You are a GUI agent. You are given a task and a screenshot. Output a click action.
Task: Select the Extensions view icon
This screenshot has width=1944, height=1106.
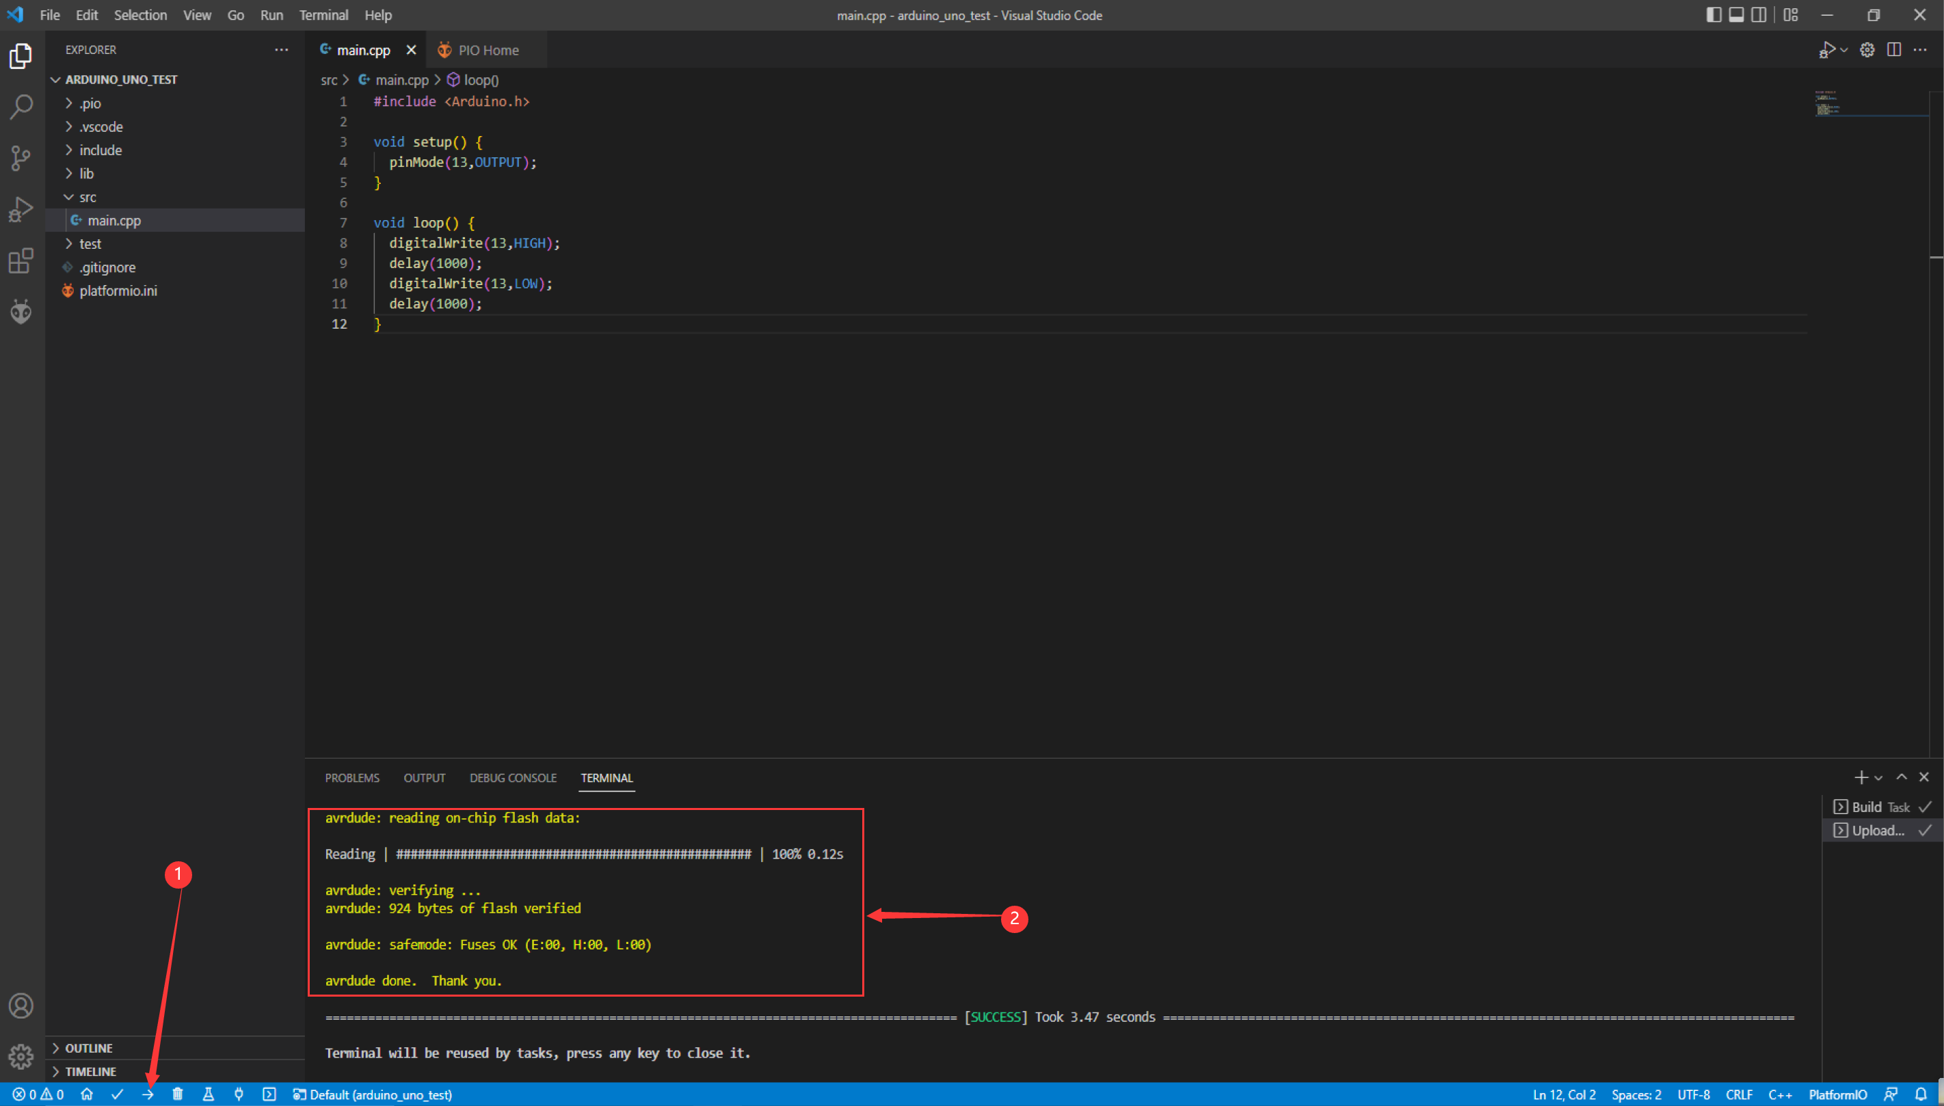tap(21, 260)
